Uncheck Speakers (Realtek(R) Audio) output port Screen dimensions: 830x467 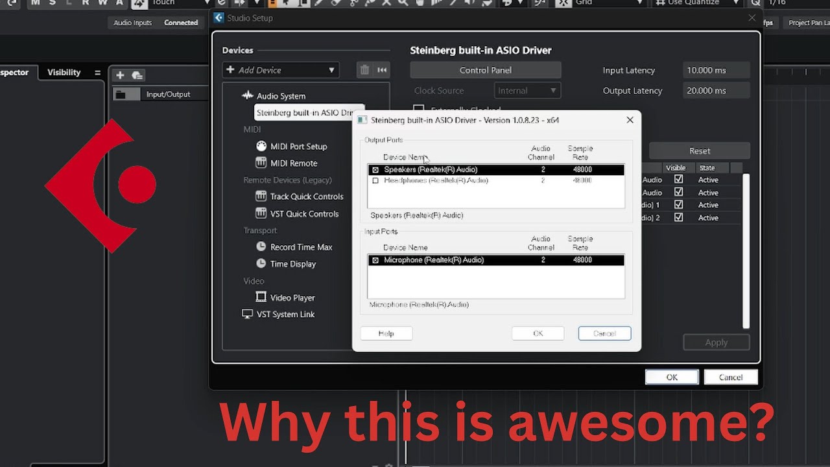375,170
